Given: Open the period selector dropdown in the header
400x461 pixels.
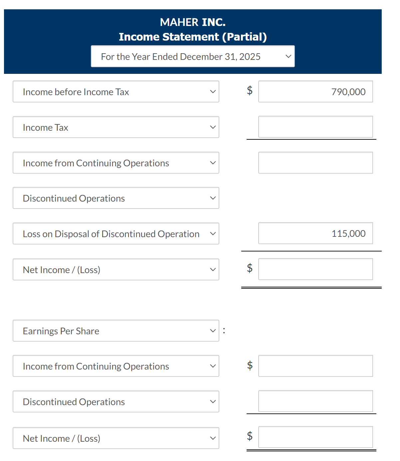Looking at the screenshot, I should [x=288, y=56].
